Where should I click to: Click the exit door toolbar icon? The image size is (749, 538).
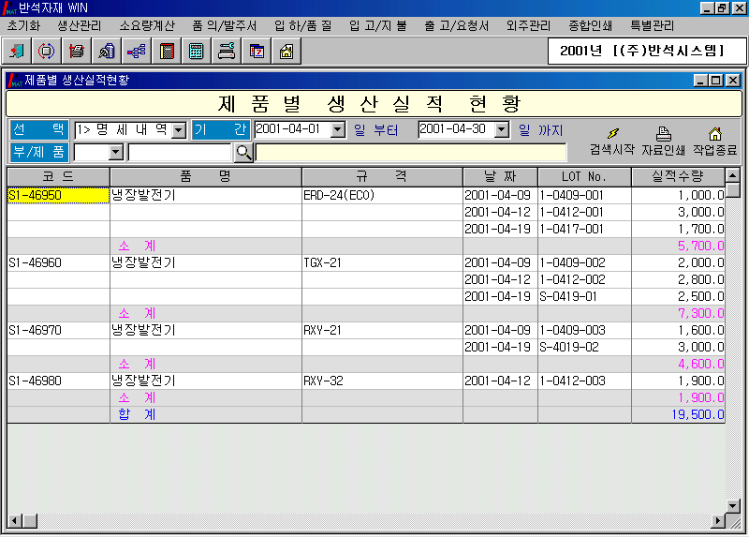click(16, 52)
